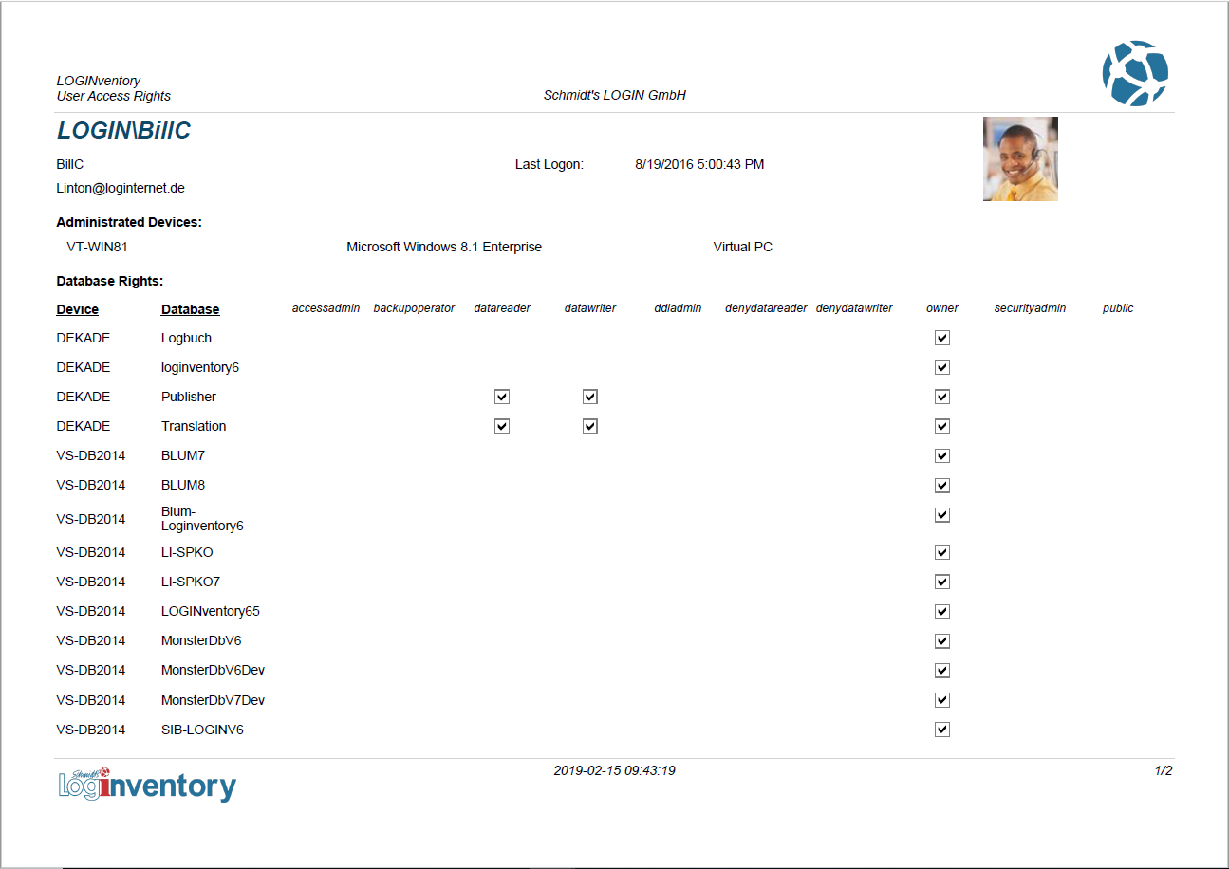Click the MonsterDbV7Dev database name

[213, 700]
